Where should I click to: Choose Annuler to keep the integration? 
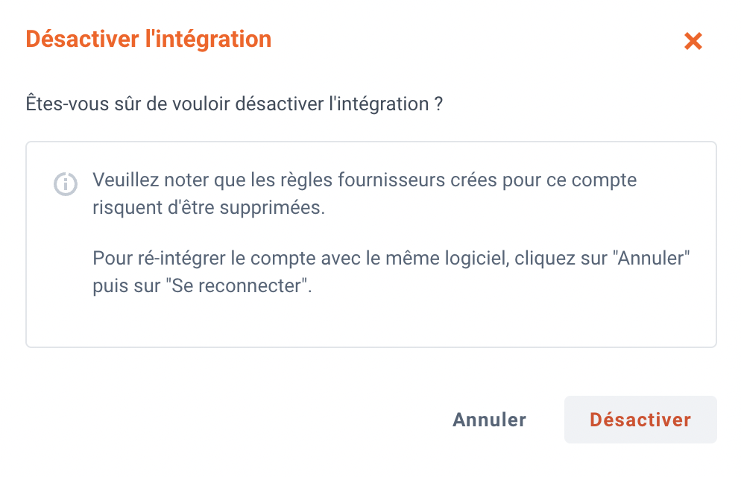(x=489, y=420)
